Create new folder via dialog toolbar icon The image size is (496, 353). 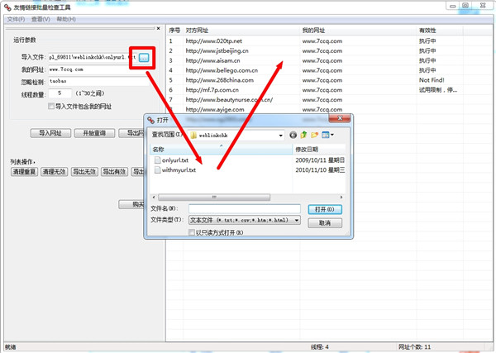click(315, 135)
